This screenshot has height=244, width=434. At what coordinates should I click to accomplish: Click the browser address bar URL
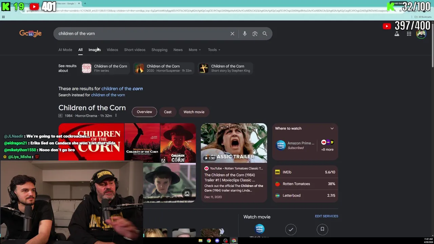(207, 11)
